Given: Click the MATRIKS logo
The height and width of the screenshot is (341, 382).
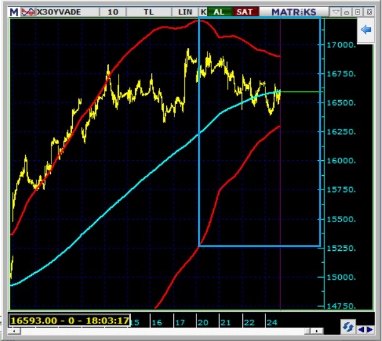Looking at the screenshot, I should (297, 12).
